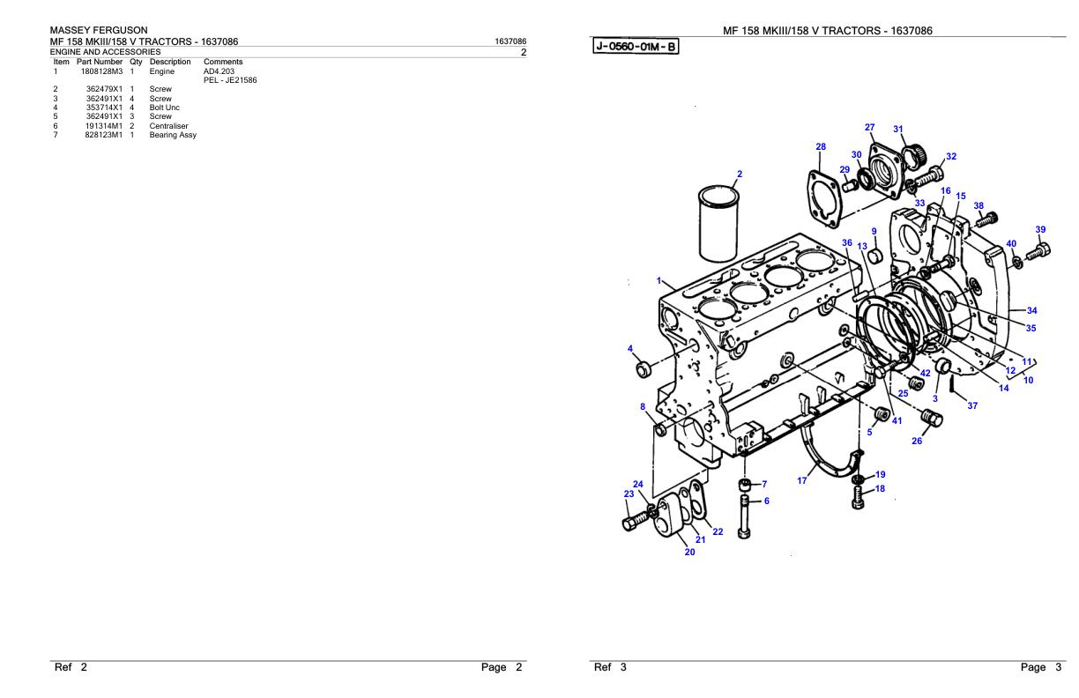Click the 'Part Number' column header
Screen dimensions: 1079x698
click(100, 62)
